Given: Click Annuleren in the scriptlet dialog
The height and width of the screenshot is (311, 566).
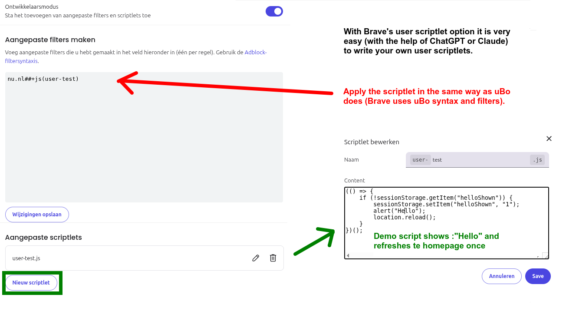Looking at the screenshot, I should pyautogui.click(x=502, y=276).
